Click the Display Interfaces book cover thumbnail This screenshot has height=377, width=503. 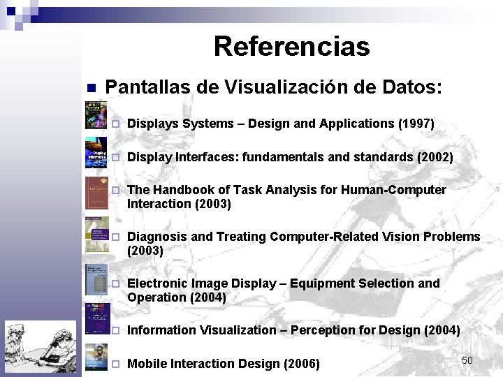click(96, 153)
